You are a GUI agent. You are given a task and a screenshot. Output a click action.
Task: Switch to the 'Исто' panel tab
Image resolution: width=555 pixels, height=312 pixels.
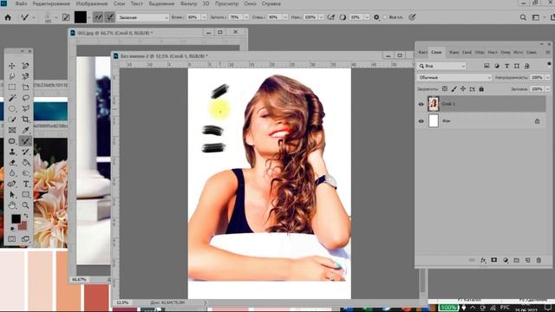click(x=519, y=52)
